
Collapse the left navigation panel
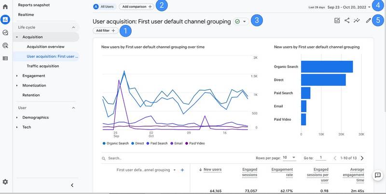[x=72, y=185]
